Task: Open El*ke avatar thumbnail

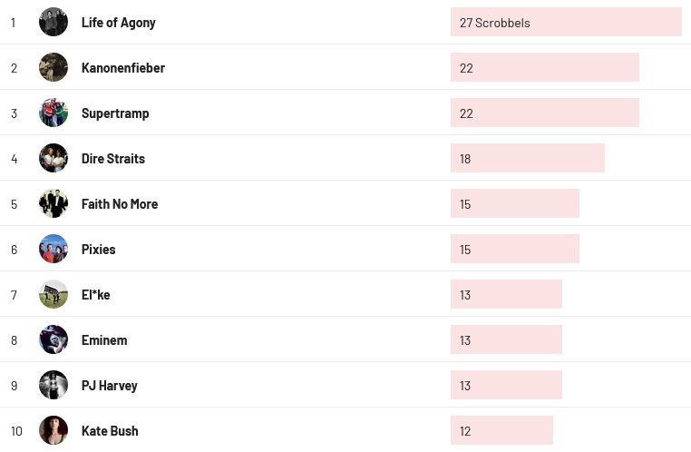Action: click(x=54, y=294)
